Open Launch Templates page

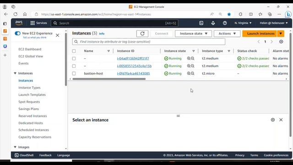(x=32, y=95)
